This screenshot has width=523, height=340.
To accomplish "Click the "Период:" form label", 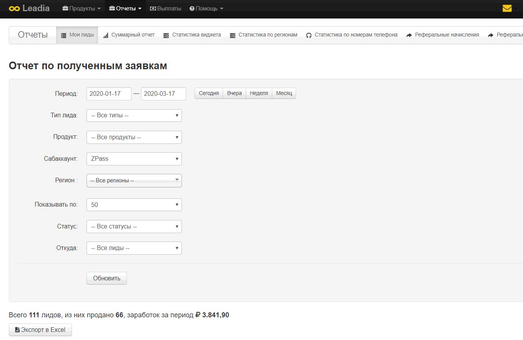I will point(67,94).
